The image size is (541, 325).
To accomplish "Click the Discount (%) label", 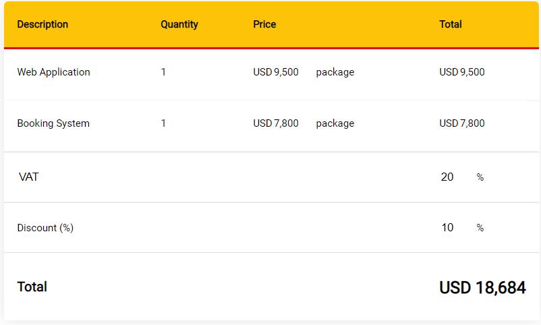I will tap(45, 228).
